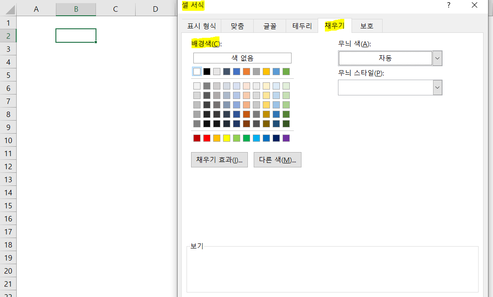The height and width of the screenshot is (297, 493).
Task: Close the 셀 서식 dialog
Action: tap(475, 5)
